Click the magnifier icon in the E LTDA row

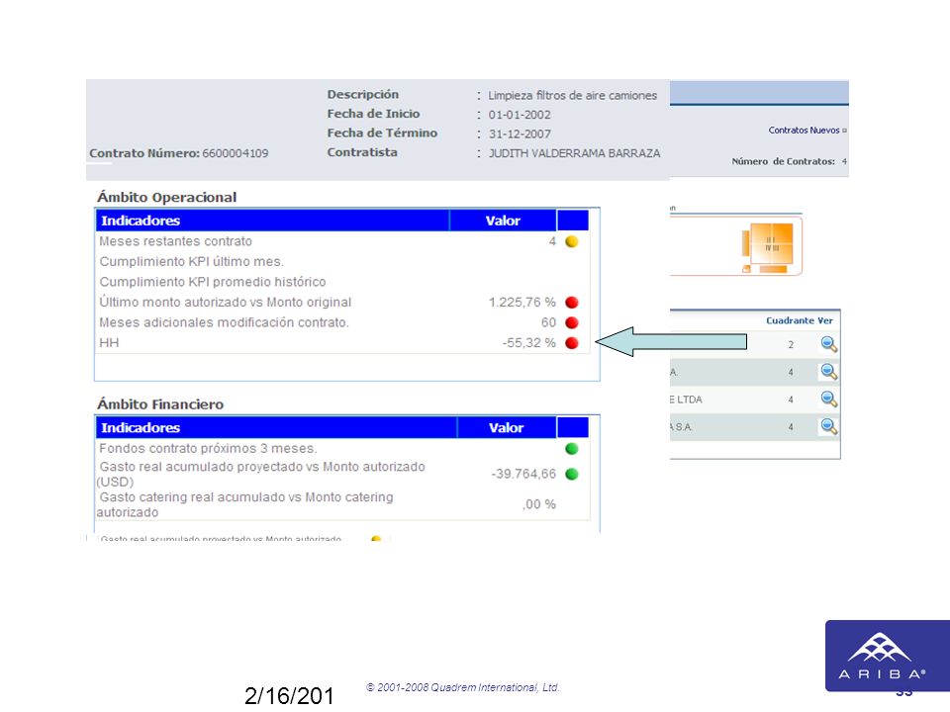[829, 399]
